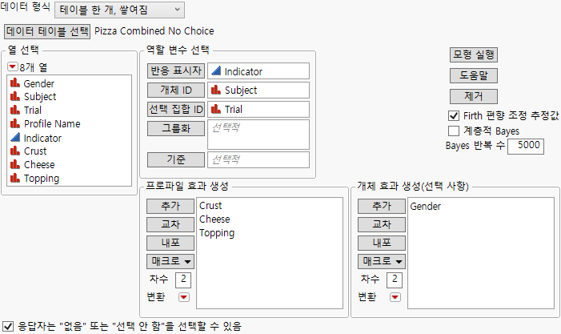Image resolution: width=561 pixels, height=334 pixels.
Task: Open the 변환 red triangle under 개체 효과 생성
Action: pos(395,297)
